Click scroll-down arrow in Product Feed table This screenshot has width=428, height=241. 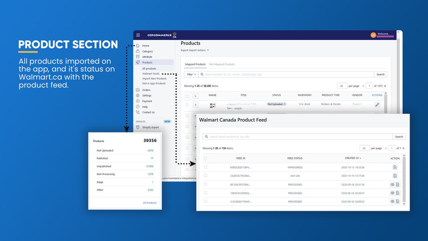click(404, 204)
